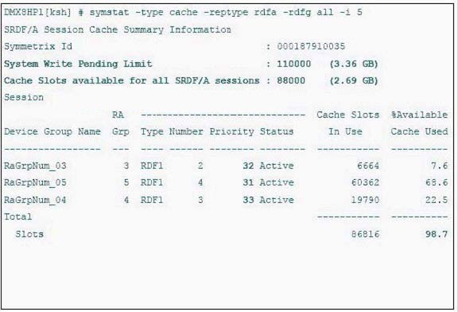This screenshot has height=312, width=458.
Task: Select the Symmetrix Id value 000187910035
Action: 311,46
